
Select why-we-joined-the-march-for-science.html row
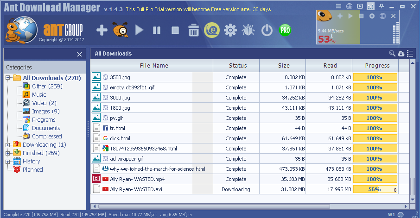[250, 169]
